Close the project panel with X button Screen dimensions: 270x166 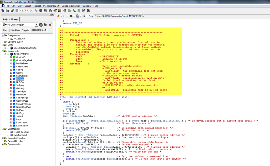pos(53,15)
